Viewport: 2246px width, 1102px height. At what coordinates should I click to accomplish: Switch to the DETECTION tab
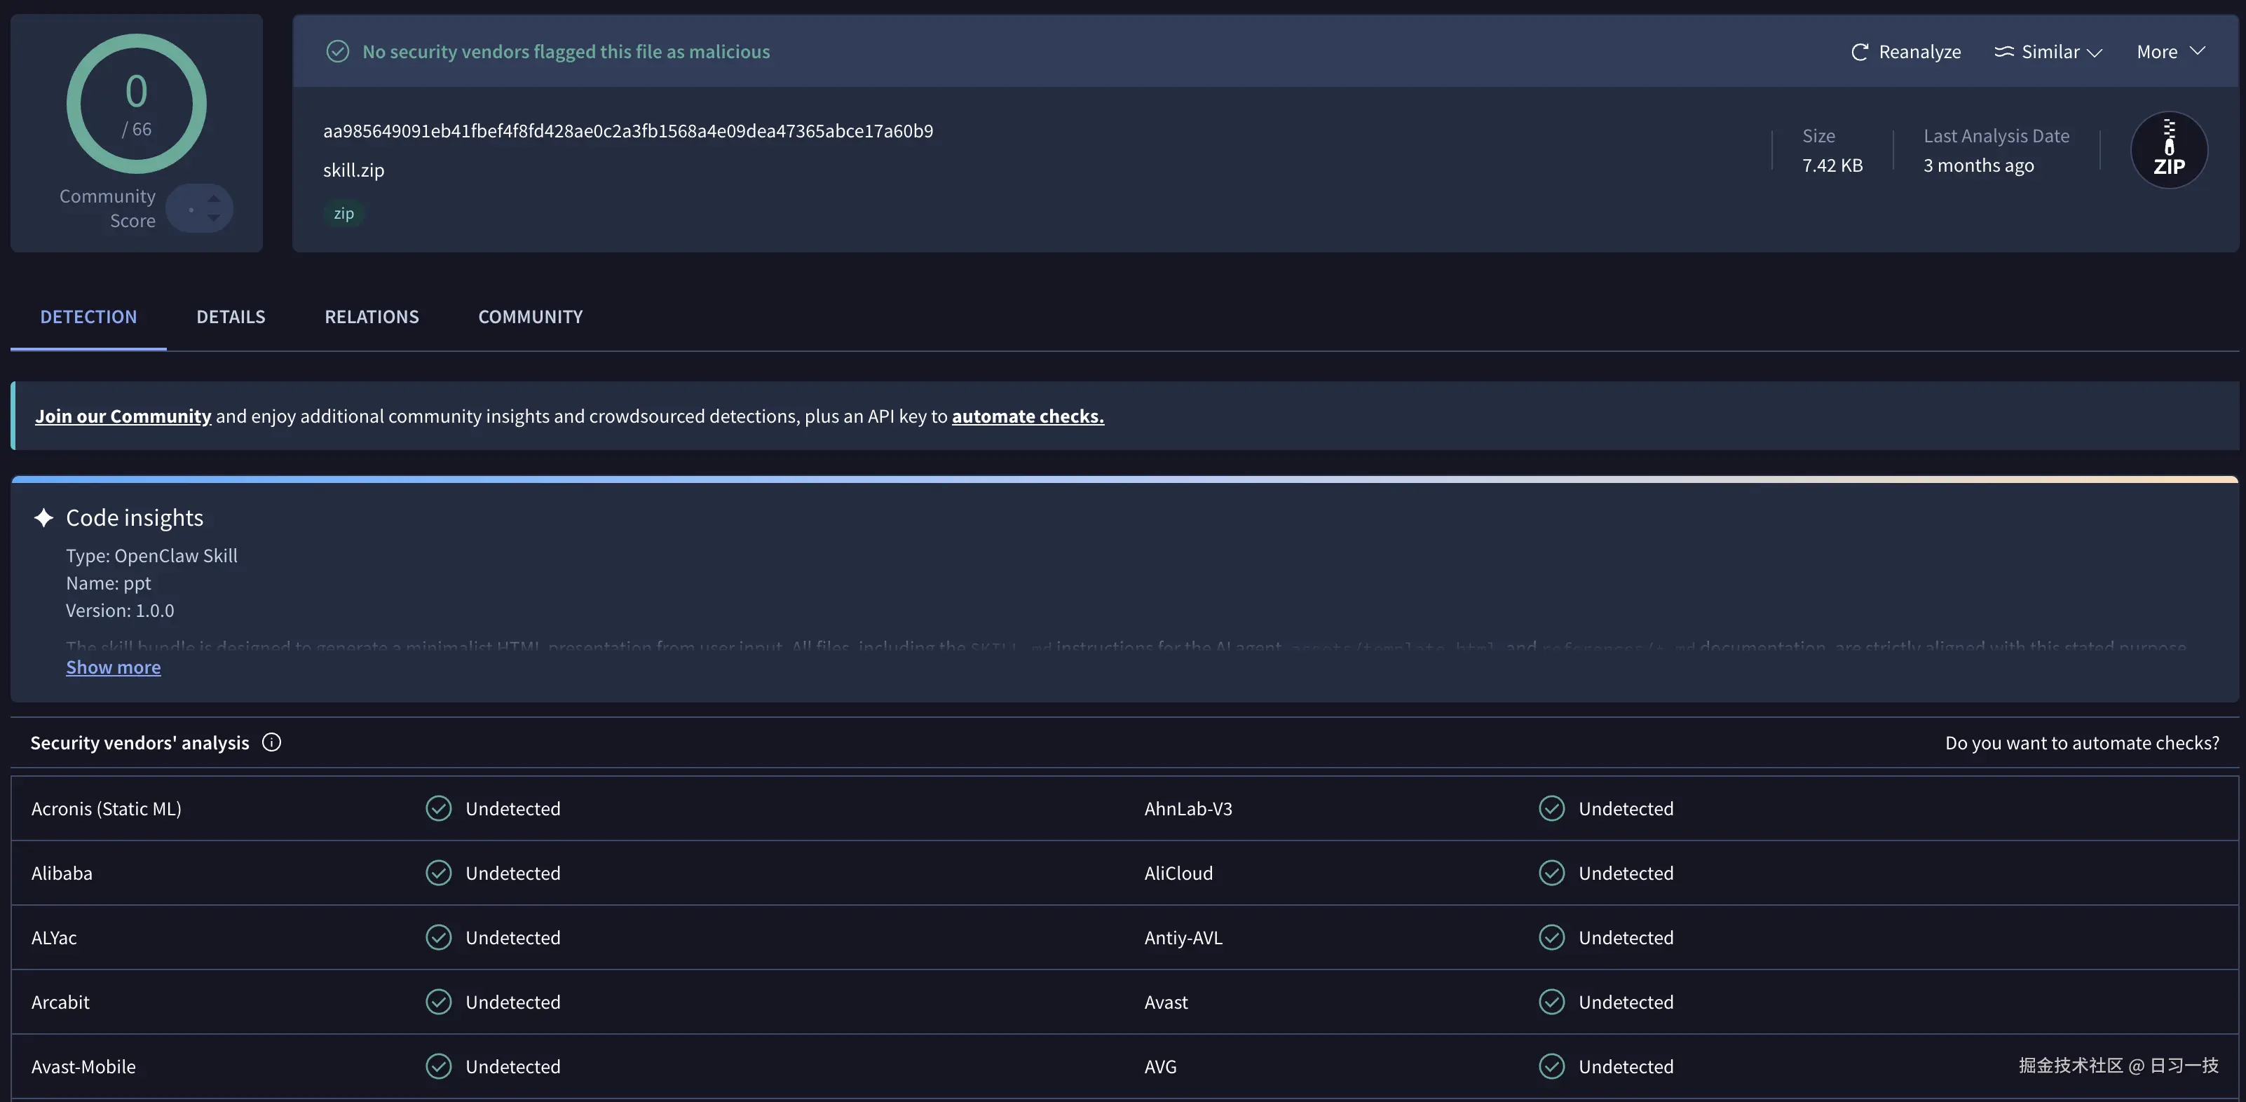[x=88, y=316]
